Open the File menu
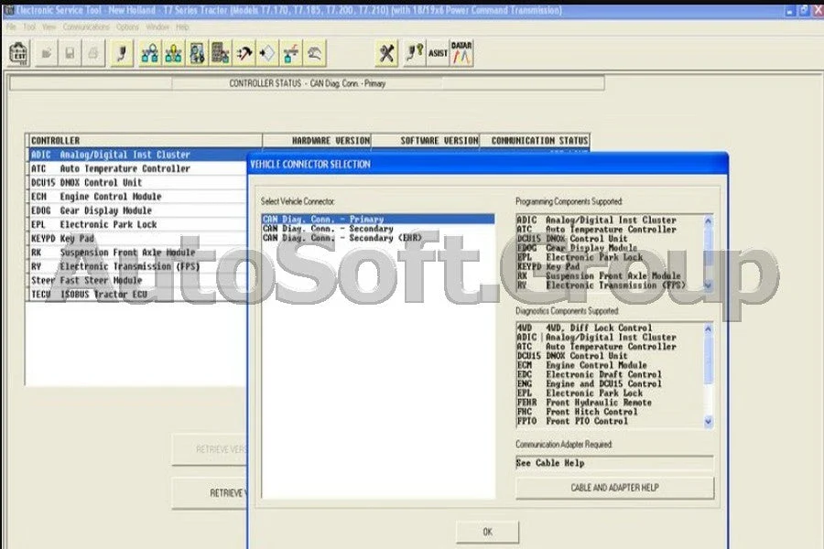 point(11,27)
